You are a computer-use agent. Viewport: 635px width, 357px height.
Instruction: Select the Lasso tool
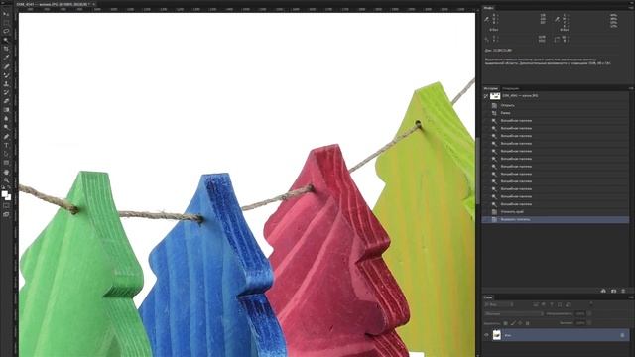6,31
